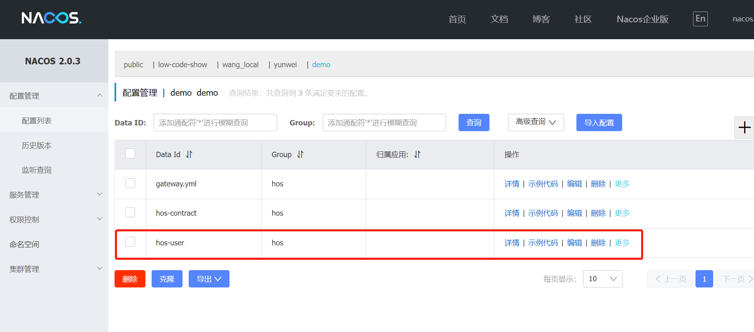Sort by Group column

300,154
